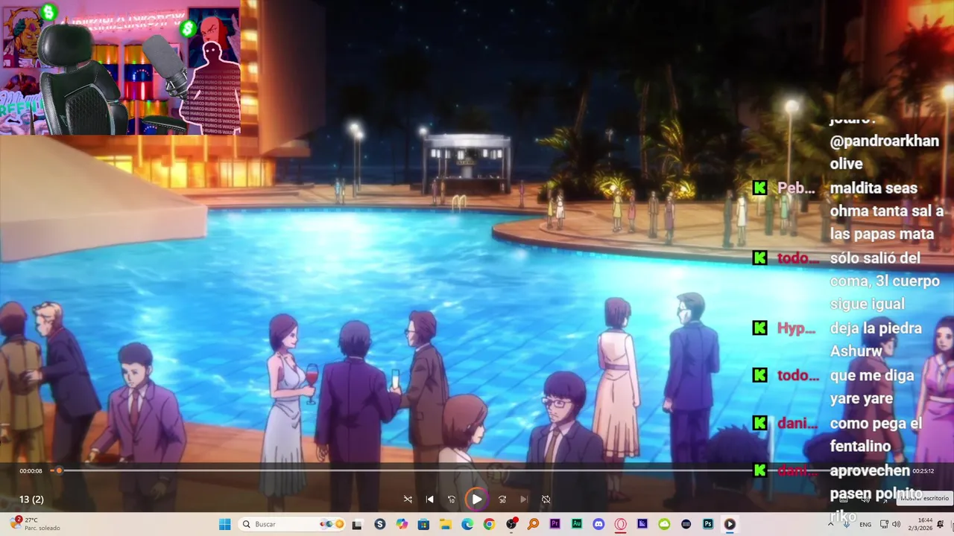This screenshot has width=954, height=536.
Task: Click the elapsed time 00:00:08
Action: (x=31, y=471)
